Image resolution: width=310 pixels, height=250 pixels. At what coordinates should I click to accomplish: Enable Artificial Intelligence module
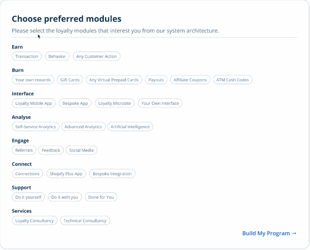[x=130, y=127]
